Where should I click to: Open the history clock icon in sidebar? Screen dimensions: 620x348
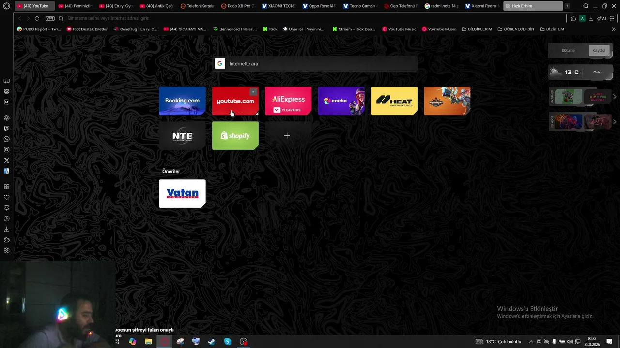[x=6, y=218]
